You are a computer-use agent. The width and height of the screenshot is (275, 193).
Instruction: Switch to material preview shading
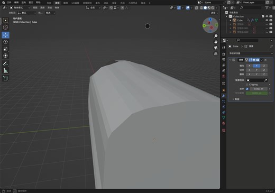click(209, 8)
